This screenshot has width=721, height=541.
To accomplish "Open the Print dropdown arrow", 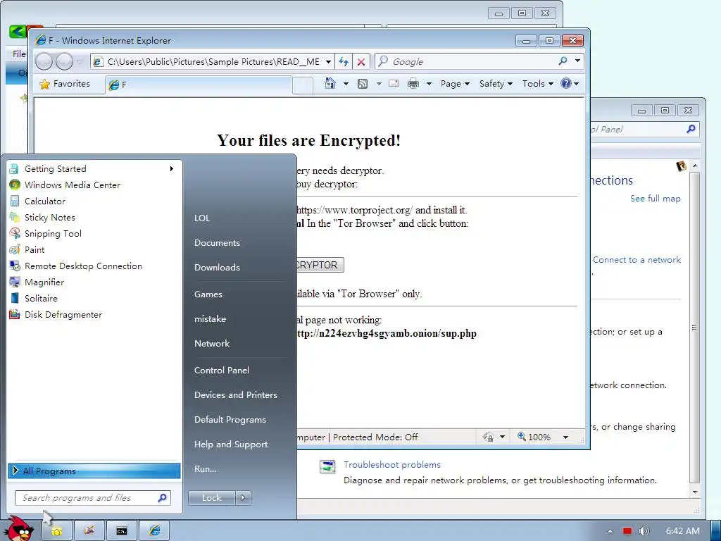I will 429,84.
